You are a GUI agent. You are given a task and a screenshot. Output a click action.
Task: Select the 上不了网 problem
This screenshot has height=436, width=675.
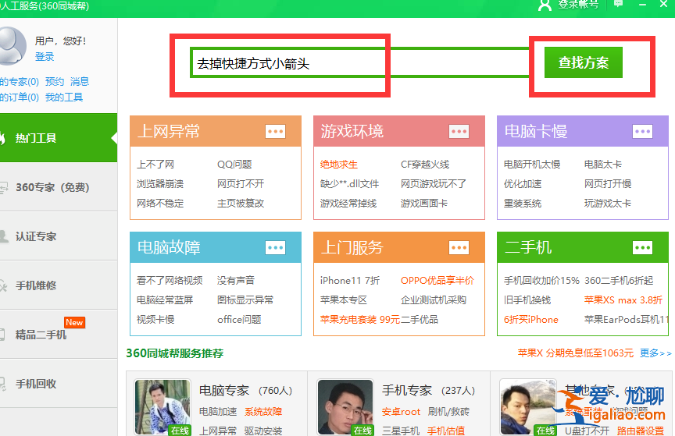[155, 165]
